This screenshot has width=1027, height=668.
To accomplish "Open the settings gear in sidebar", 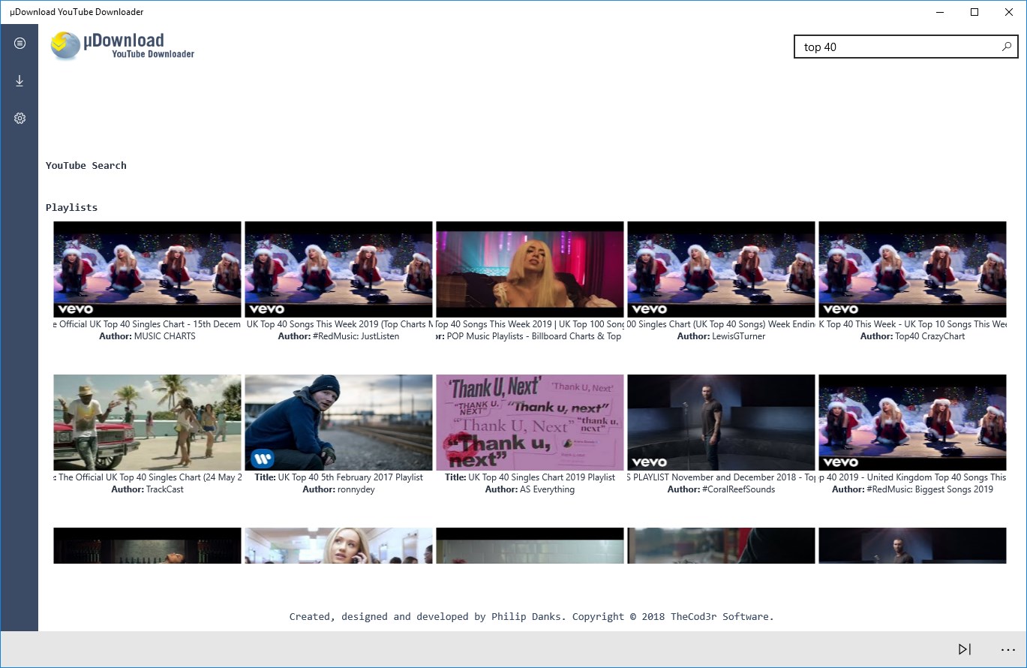I will (x=20, y=119).
